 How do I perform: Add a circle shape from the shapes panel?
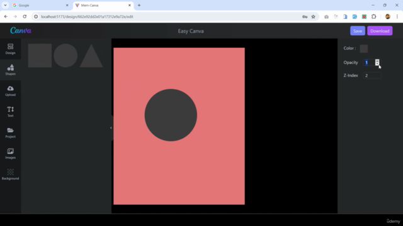tap(65, 56)
